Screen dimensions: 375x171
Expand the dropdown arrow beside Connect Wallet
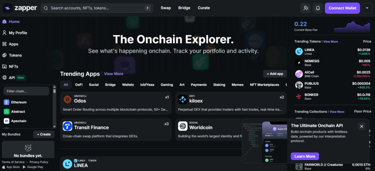(x=367, y=8)
